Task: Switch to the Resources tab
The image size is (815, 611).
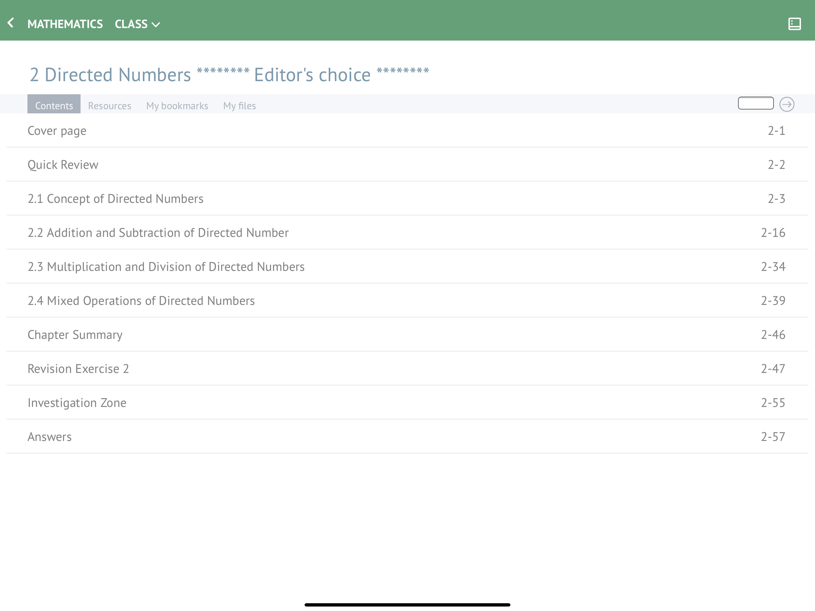Action: point(109,106)
